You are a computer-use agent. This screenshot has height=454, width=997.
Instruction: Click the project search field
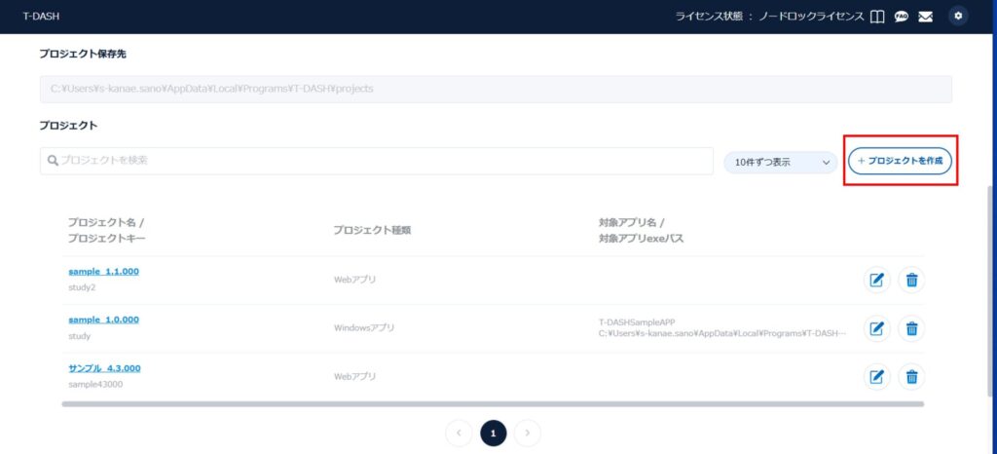point(376,161)
